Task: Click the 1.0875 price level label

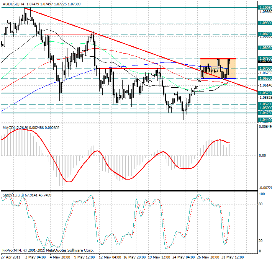Action: (x=265, y=34)
